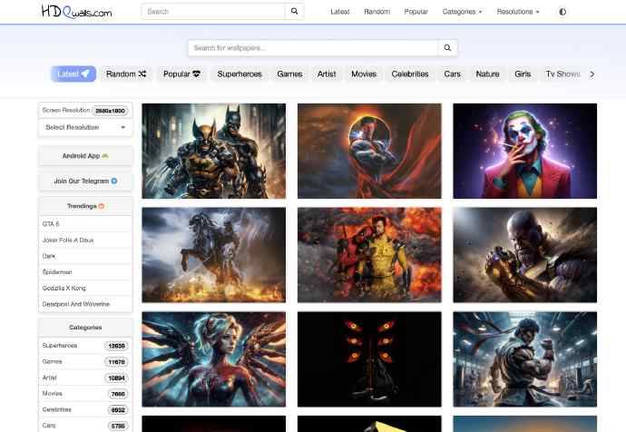Viewport: 626px width, 432px height.
Task: Open the Android App link
Action: pos(85,156)
